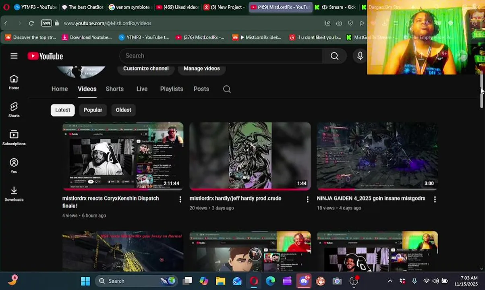485x290 pixels.
Task: Open video title mistlordrx reacts CoryxKenshin Dispatch
Action: [111, 202]
